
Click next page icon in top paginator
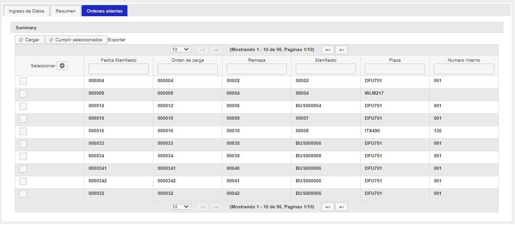pyautogui.click(x=328, y=50)
